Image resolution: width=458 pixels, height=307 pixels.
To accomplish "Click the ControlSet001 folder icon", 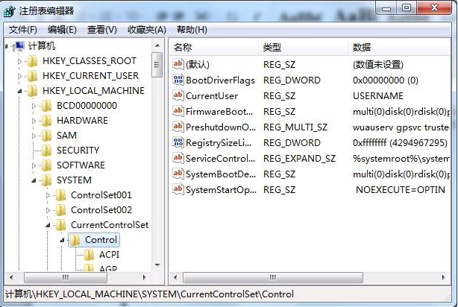I will point(60,195).
